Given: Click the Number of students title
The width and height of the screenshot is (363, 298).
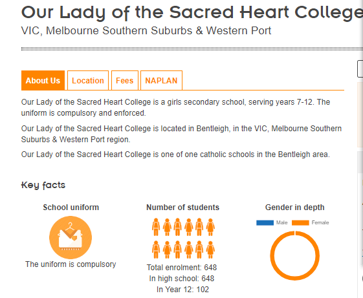Looking at the screenshot, I should click(x=182, y=208).
